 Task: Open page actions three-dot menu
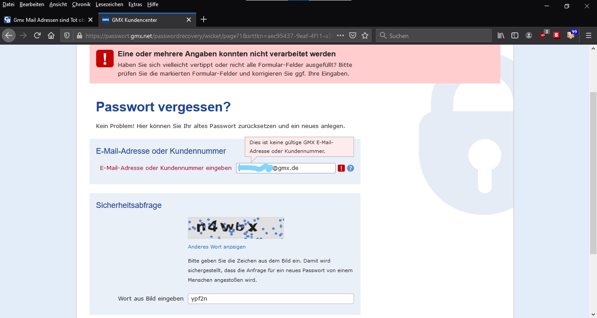pyautogui.click(x=340, y=35)
